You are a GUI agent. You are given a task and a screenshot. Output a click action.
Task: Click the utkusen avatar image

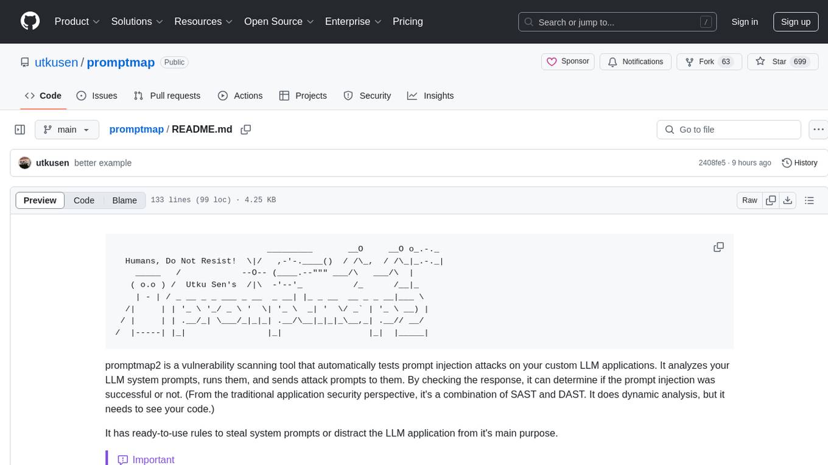pos(25,163)
